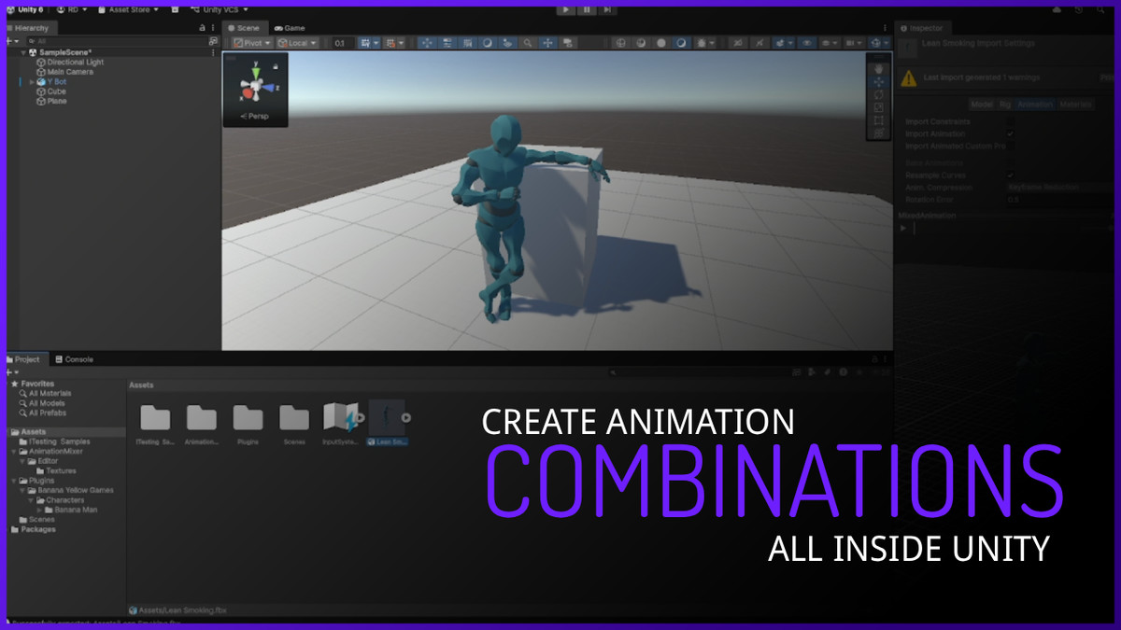Click the Pause playback icon
Screen dimensions: 1121x630
pos(588,10)
